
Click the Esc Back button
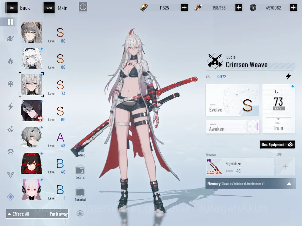point(18,8)
